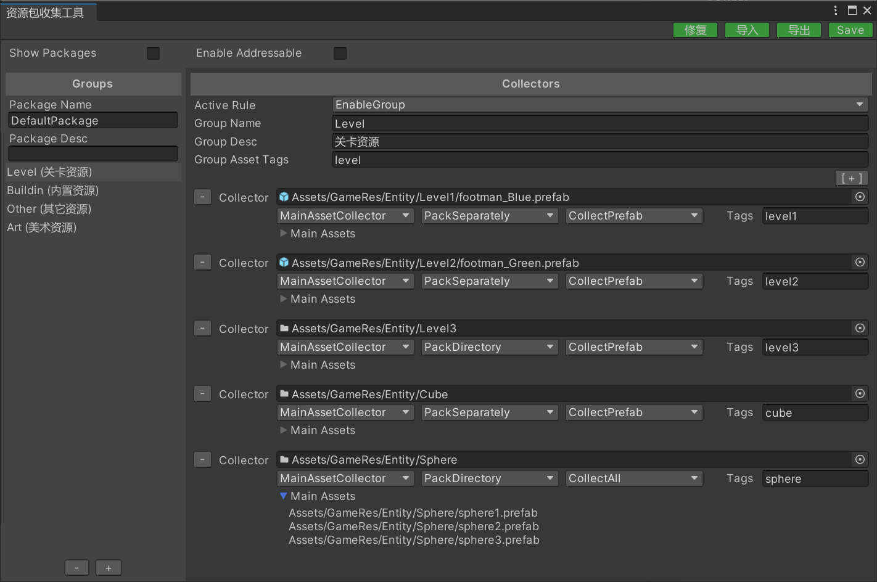Open window kebab options menu
The height and width of the screenshot is (582, 877).
(x=836, y=10)
